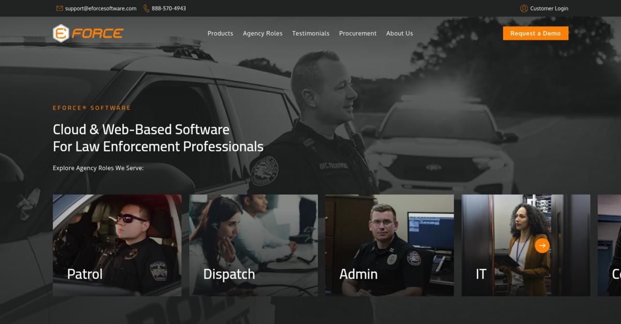Open the About Us menu
Image resolution: width=621 pixels, height=324 pixels.
(x=399, y=33)
